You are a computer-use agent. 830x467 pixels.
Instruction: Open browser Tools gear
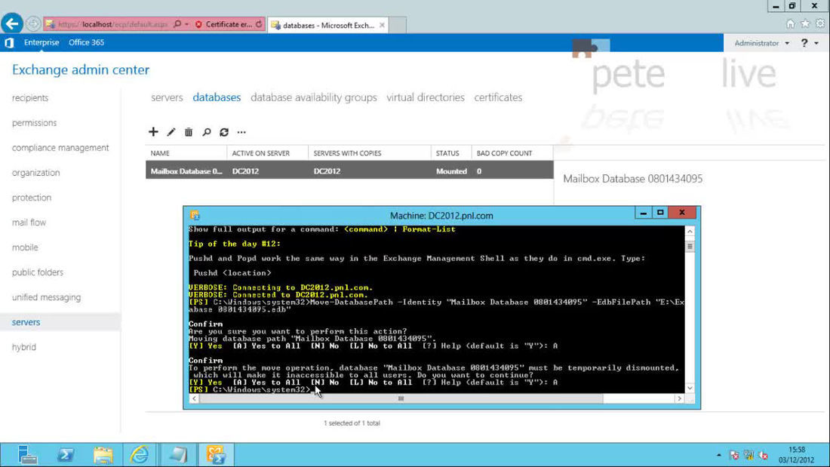tap(820, 24)
